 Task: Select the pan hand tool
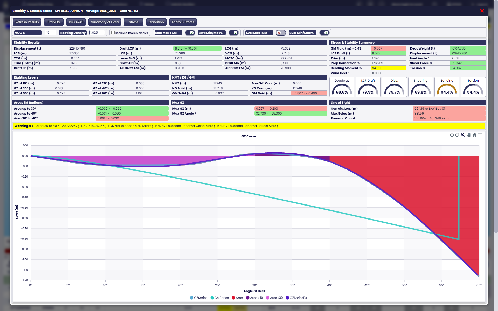coord(469,135)
